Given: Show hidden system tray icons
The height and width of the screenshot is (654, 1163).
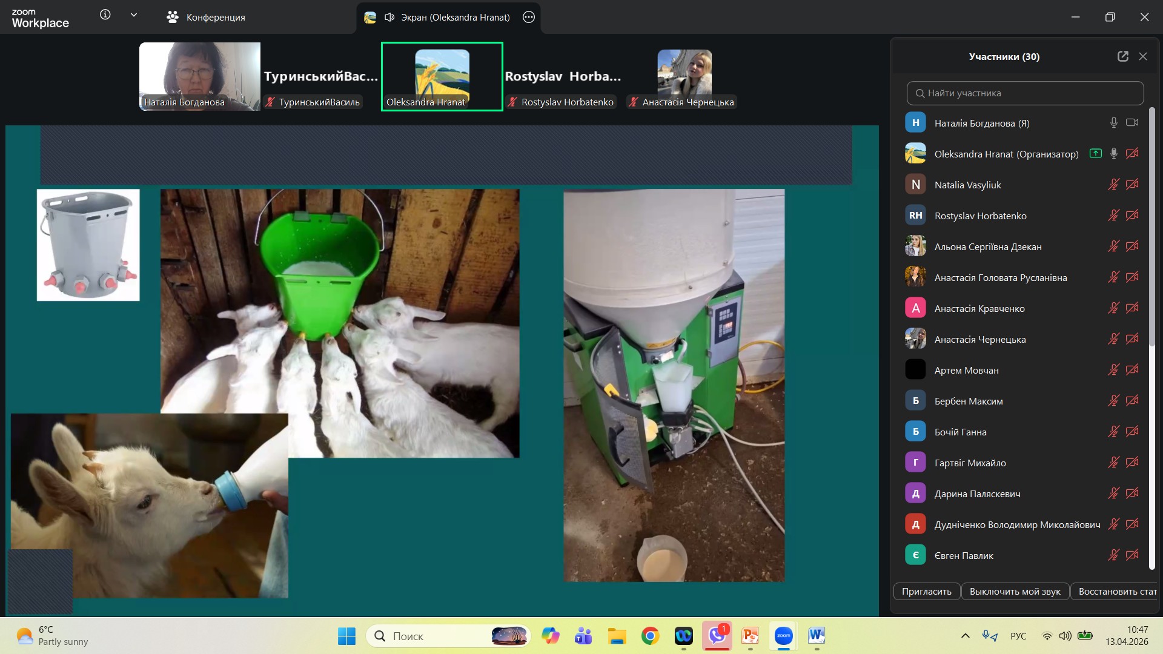Looking at the screenshot, I should click(x=966, y=636).
